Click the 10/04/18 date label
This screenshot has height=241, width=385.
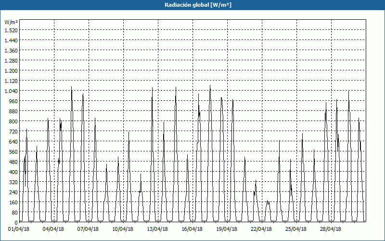[x=123, y=229]
